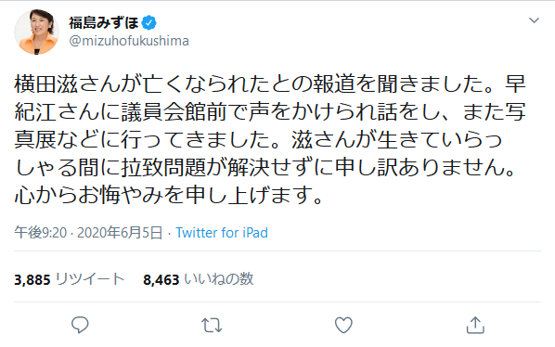
Task: View the 8,463 いいねの数 list
Action: (x=199, y=279)
